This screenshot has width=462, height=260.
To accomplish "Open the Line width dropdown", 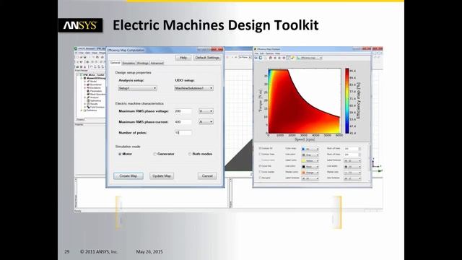I will click(352, 167).
